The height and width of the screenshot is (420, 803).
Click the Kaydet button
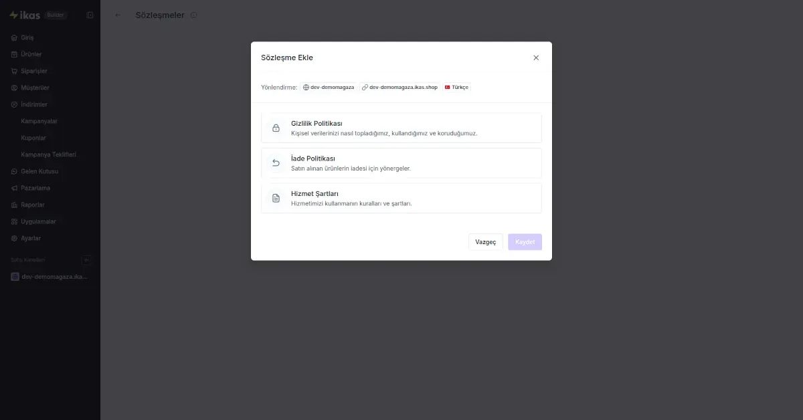(x=525, y=242)
